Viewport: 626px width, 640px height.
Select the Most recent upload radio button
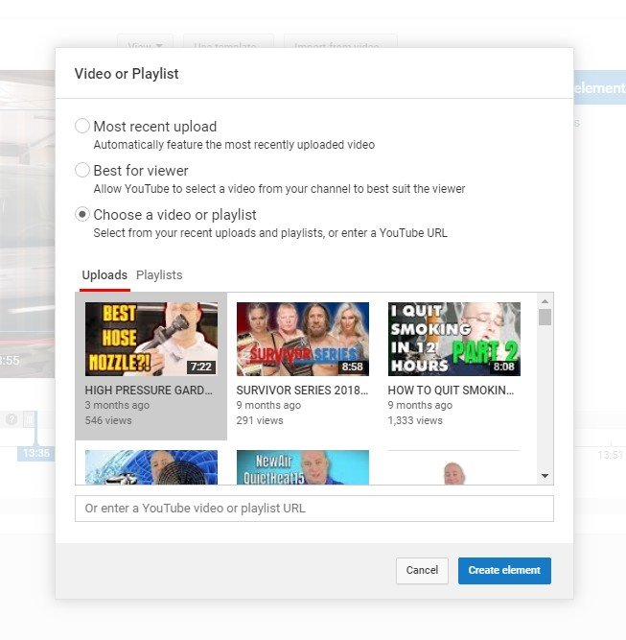(x=82, y=126)
